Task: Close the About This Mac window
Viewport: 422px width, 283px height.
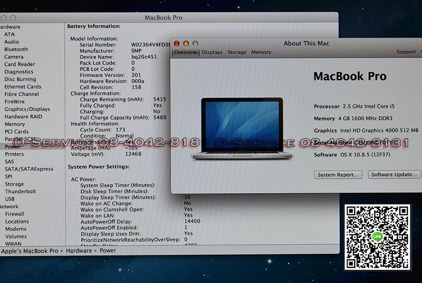Action: (x=177, y=44)
